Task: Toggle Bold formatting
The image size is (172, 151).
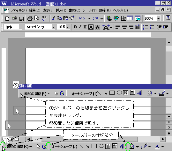Action: click(75, 27)
